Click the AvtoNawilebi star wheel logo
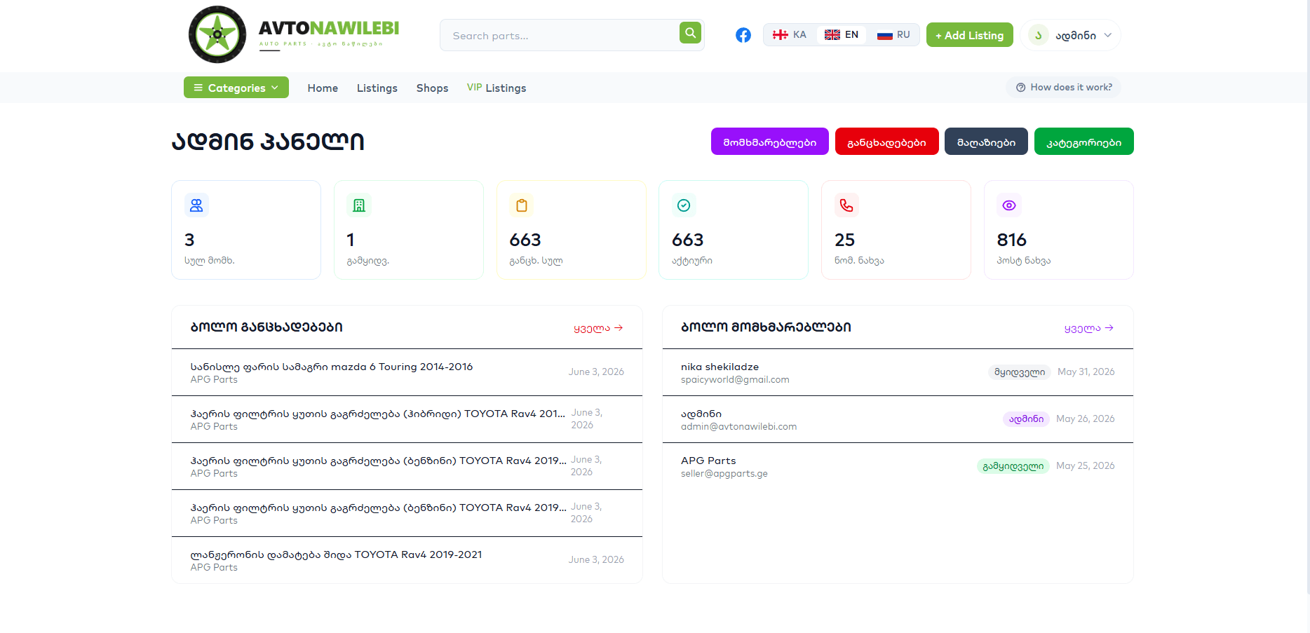1310x633 pixels. click(x=217, y=34)
